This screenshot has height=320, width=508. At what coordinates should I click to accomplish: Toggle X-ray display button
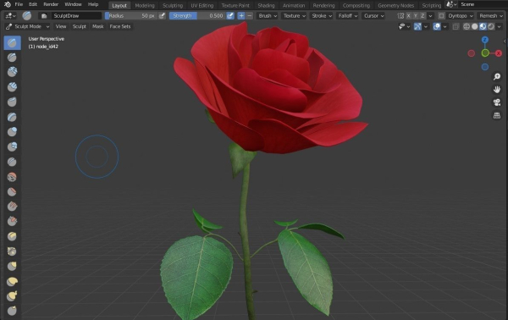[x=456, y=26]
